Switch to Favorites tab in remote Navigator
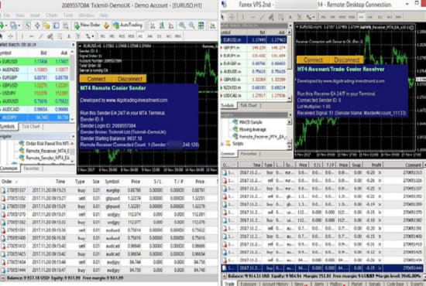The height and width of the screenshot is (286, 426). tap(249, 154)
